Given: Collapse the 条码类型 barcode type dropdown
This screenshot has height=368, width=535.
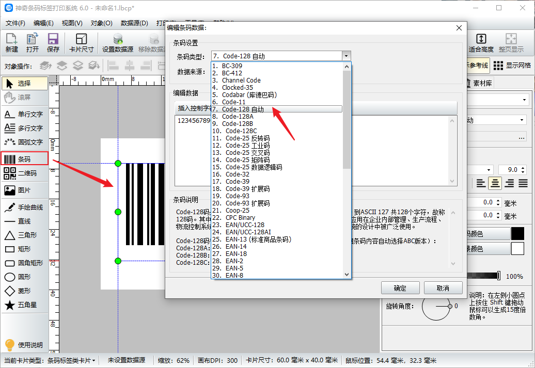Looking at the screenshot, I should pos(347,56).
